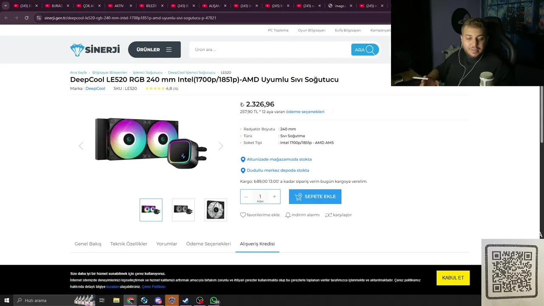Open PC Toplama link
This screenshot has width=544, height=306.
(x=278, y=30)
